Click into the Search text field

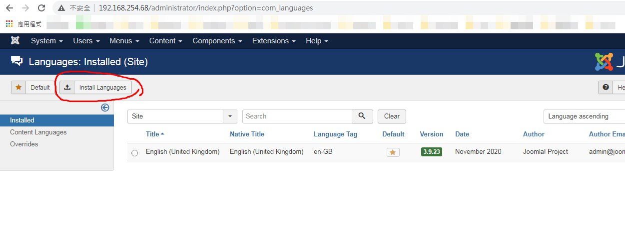(x=297, y=117)
